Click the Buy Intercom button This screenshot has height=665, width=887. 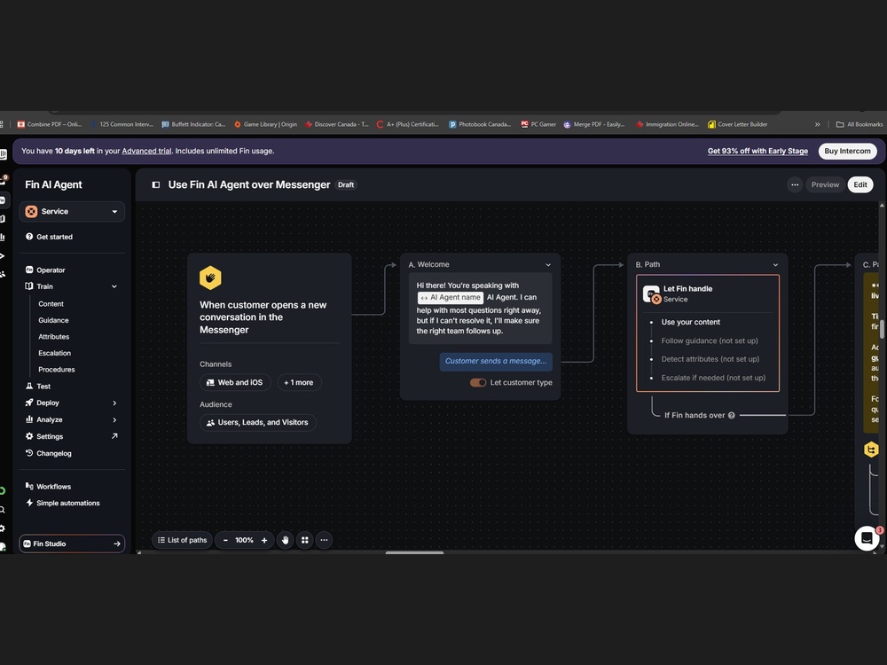pyautogui.click(x=847, y=151)
